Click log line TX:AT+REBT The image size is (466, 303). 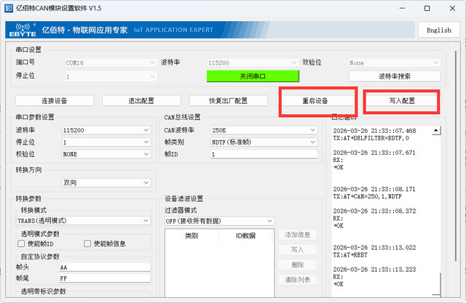(x=350, y=255)
